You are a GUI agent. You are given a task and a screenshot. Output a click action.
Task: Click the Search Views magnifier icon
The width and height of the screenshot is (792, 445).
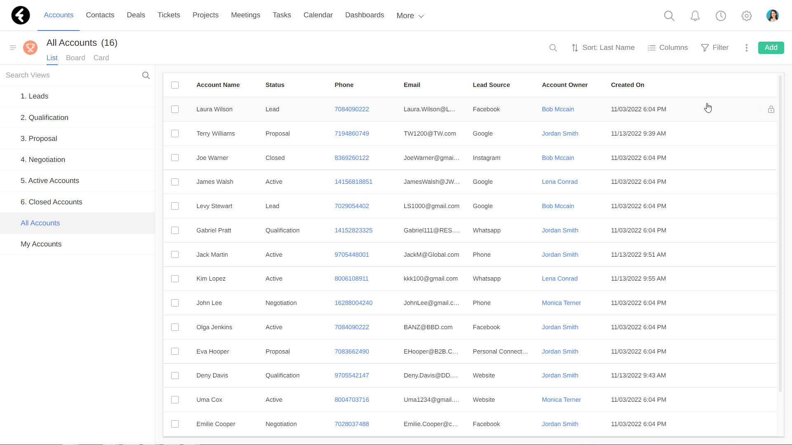[146, 75]
